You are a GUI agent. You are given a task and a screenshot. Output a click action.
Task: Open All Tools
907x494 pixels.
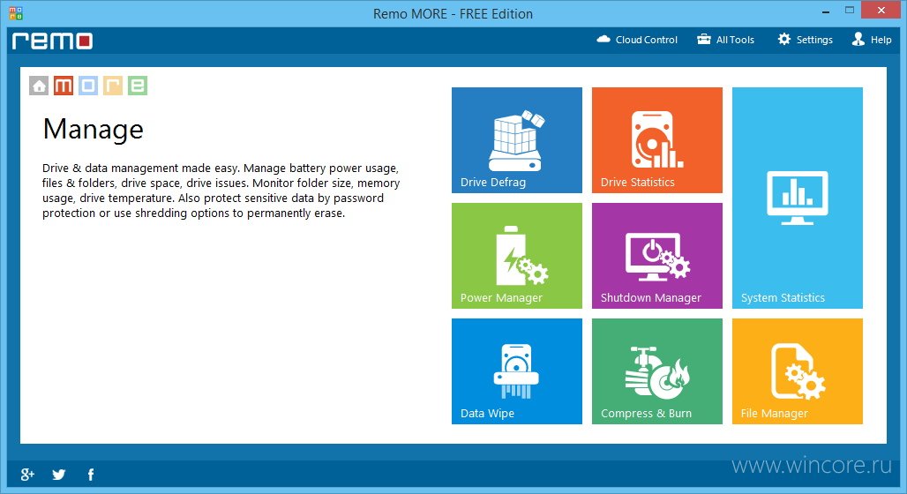click(x=725, y=40)
